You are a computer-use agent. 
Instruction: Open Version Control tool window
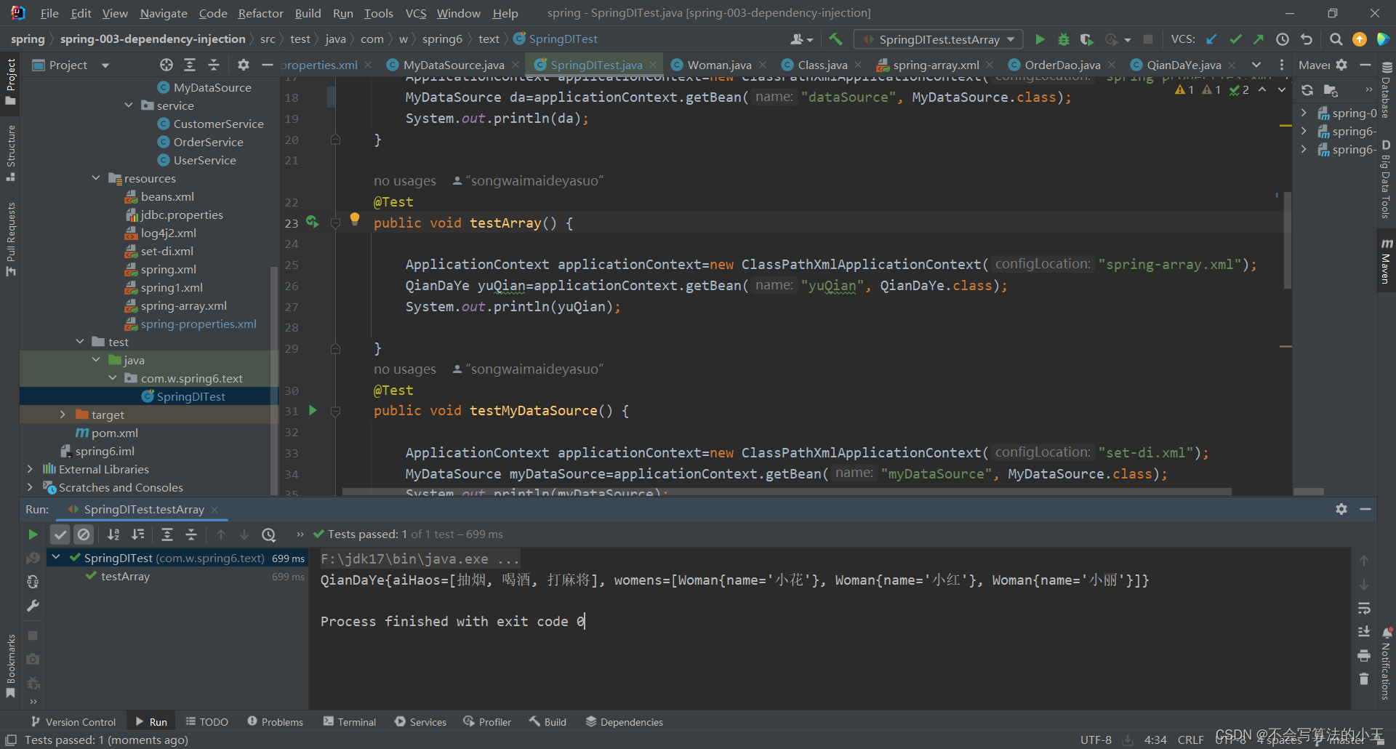tap(73, 721)
